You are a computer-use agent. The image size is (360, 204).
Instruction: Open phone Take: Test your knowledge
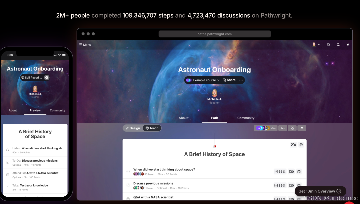point(30,185)
